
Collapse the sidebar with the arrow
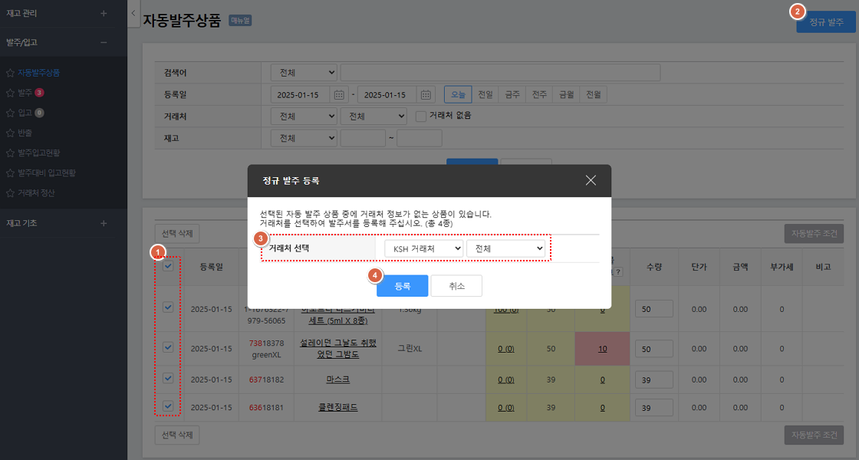[133, 13]
